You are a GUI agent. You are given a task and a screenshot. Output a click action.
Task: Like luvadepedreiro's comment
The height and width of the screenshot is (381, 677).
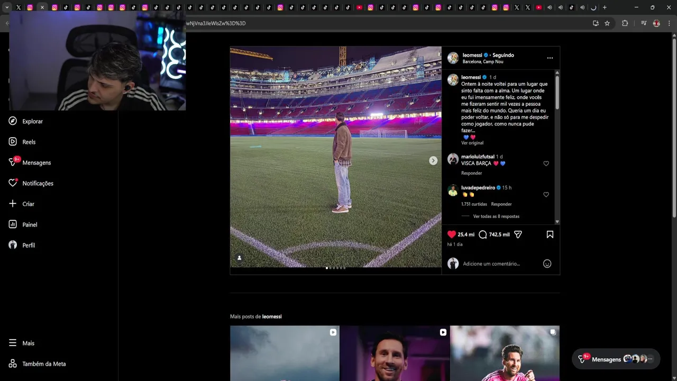pos(546,194)
